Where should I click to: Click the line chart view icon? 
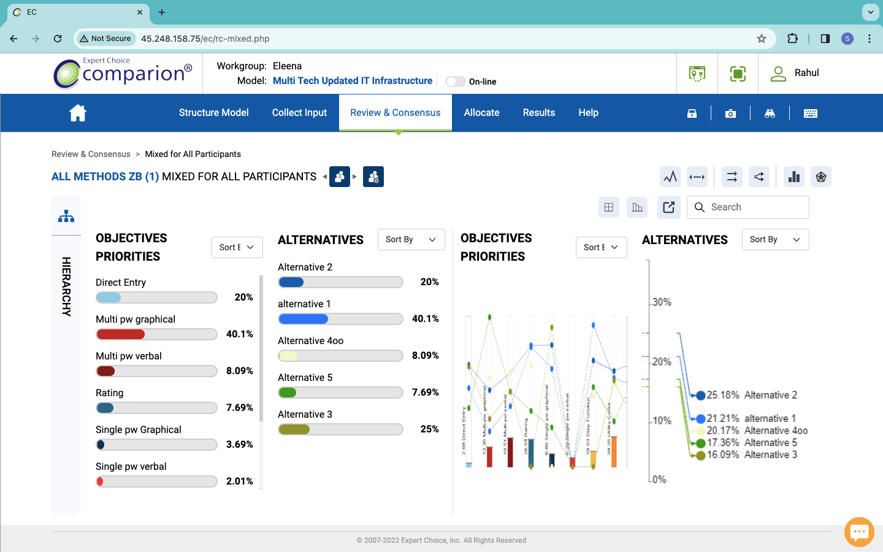point(670,177)
